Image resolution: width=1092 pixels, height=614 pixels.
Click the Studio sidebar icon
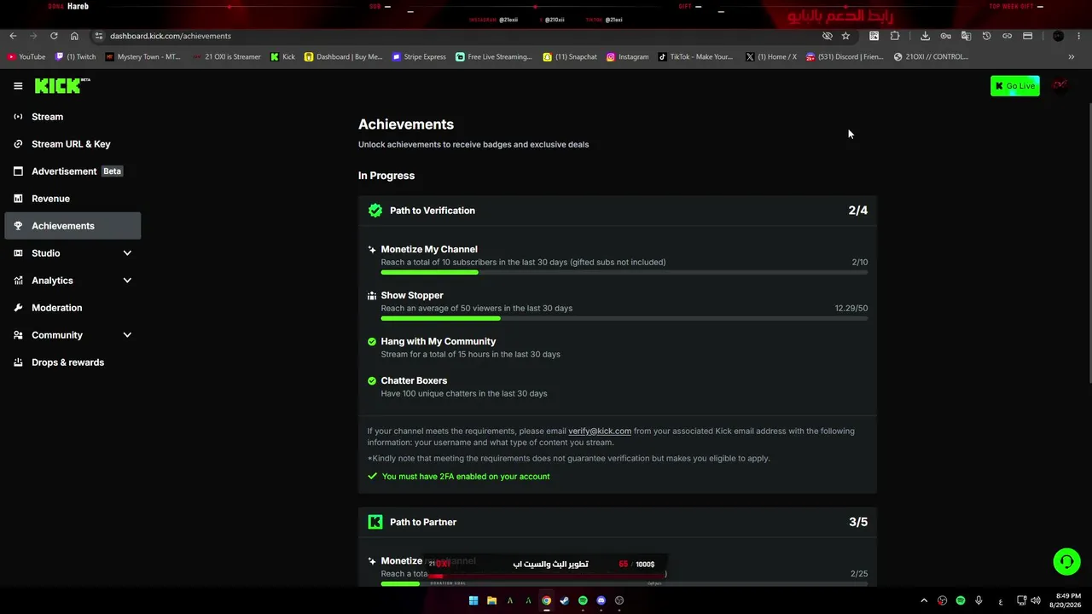18,253
